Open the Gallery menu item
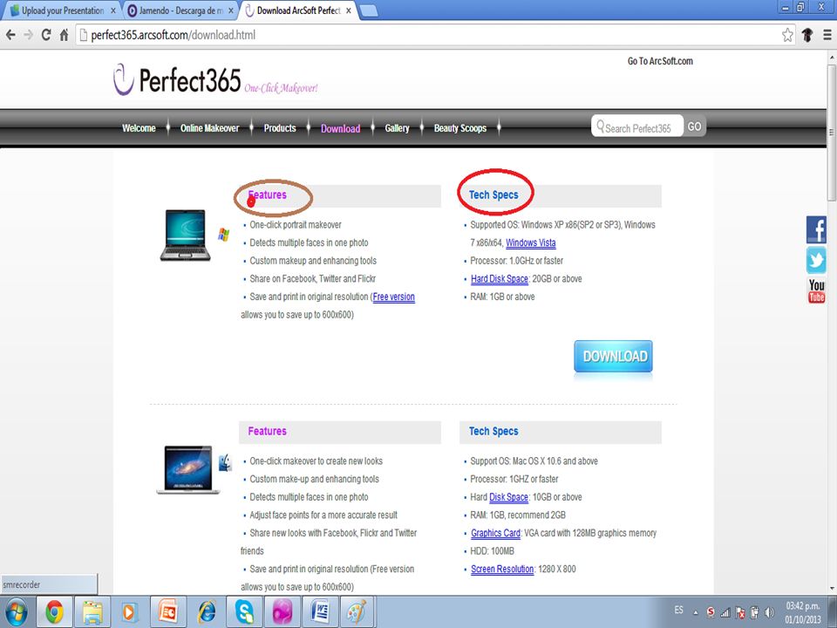Screen dimensions: 837x628 pyautogui.click(x=398, y=128)
